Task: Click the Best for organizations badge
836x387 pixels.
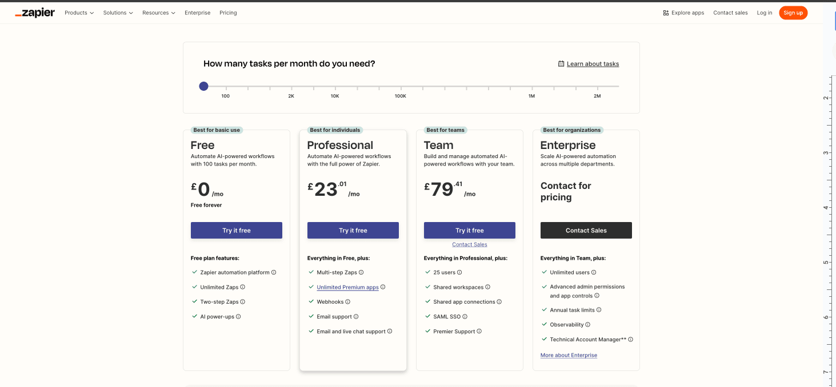Action: pyautogui.click(x=572, y=130)
